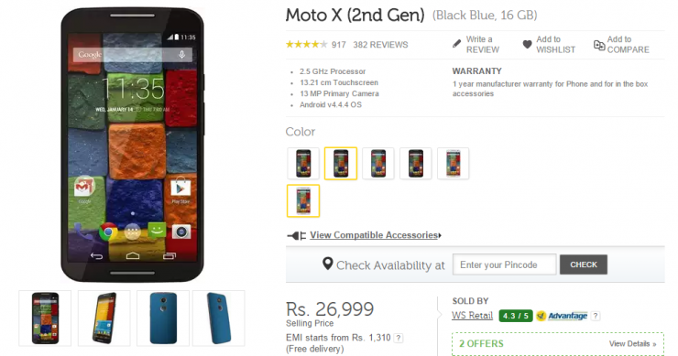Click the heart Add to Wishlist icon
This screenshot has width=678, height=356.
pyautogui.click(x=527, y=44)
